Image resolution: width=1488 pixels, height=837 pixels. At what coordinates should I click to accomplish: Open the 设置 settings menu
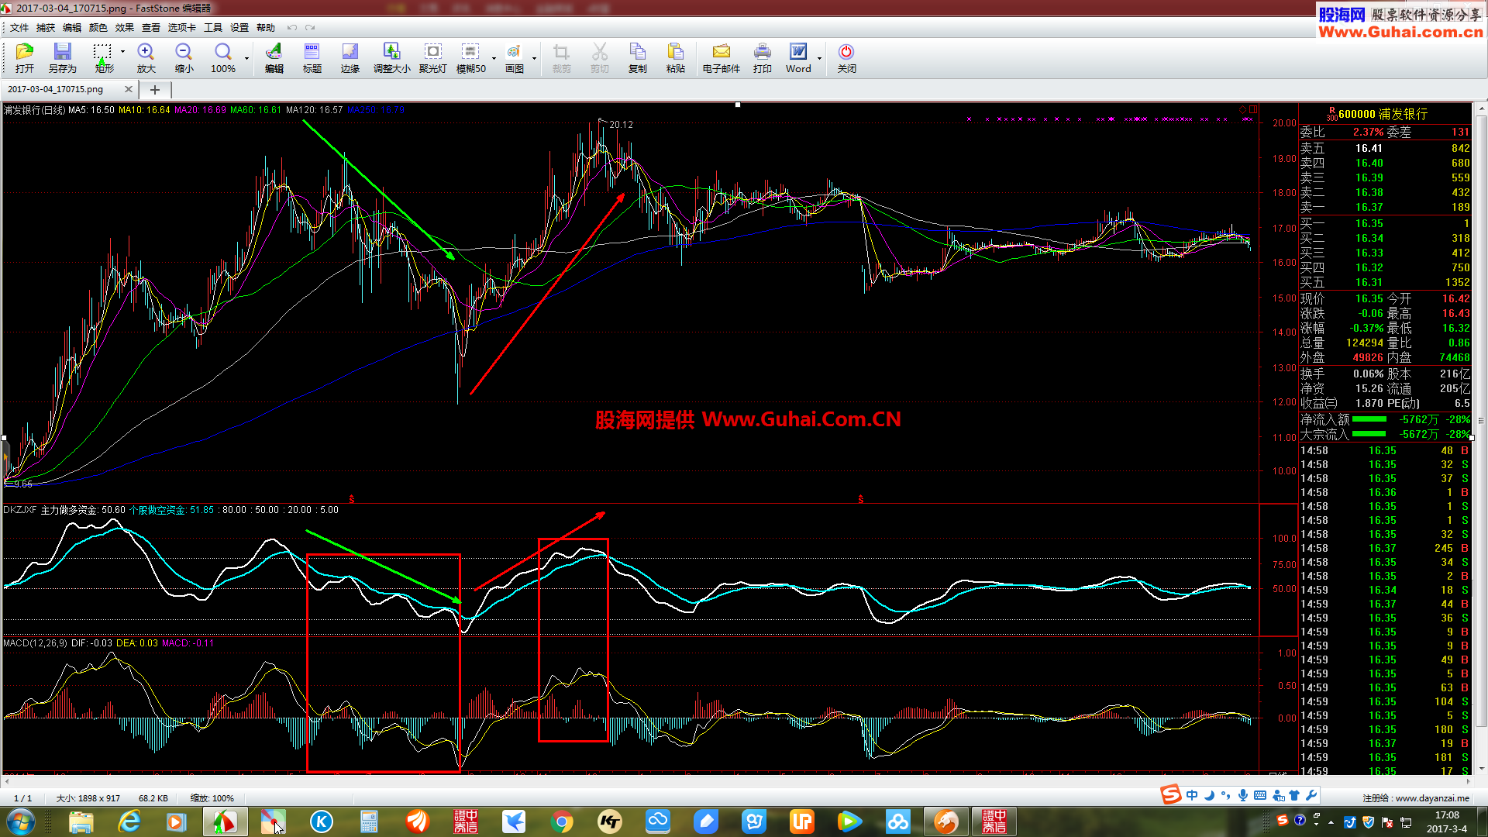click(239, 28)
